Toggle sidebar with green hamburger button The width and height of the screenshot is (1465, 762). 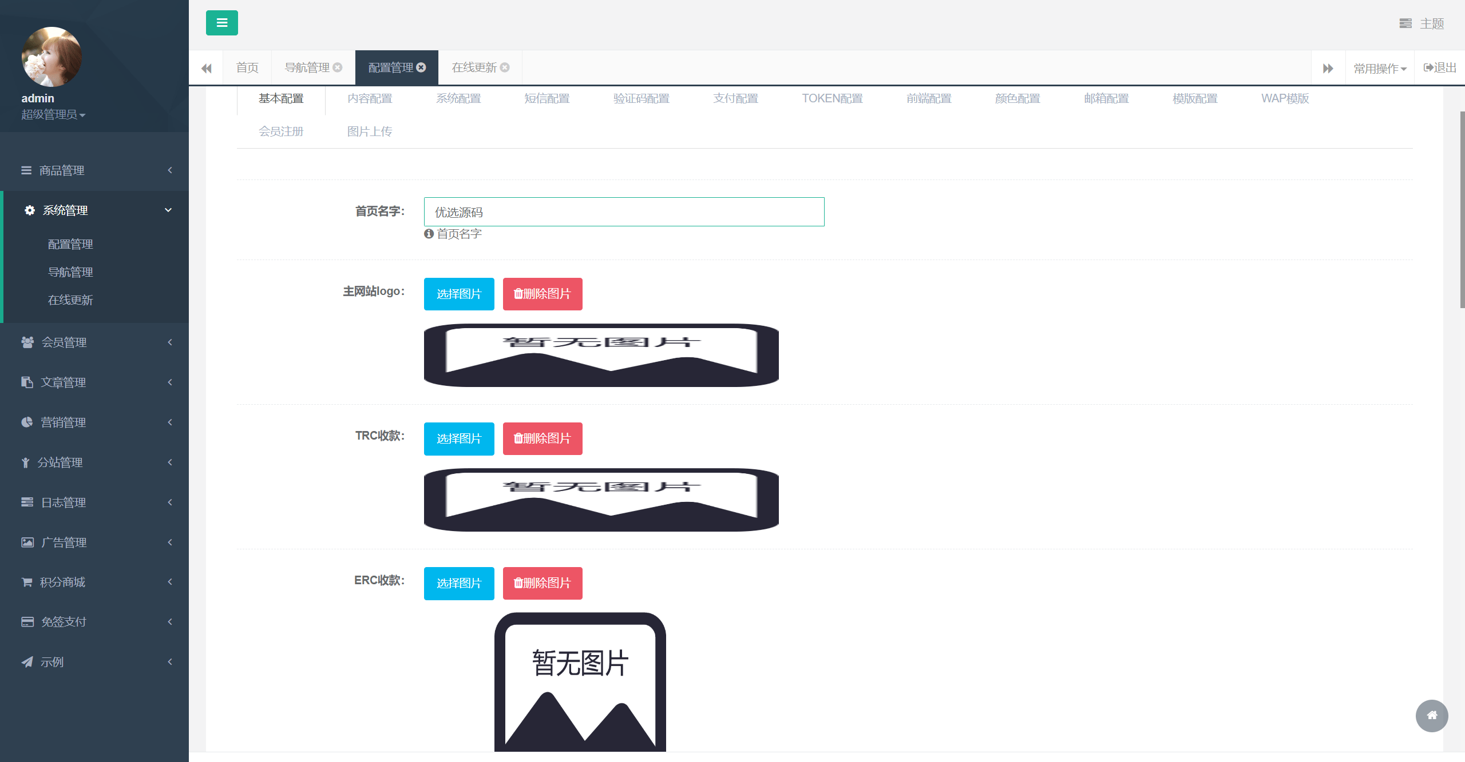point(222,23)
